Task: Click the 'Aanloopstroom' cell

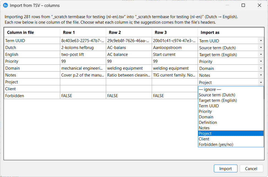Action: [x=175, y=47]
